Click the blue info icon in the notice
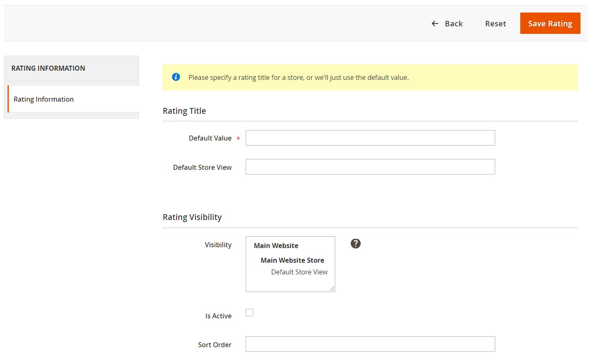 pyautogui.click(x=176, y=77)
